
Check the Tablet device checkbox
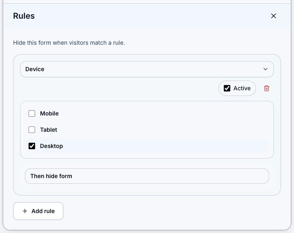[32, 130]
